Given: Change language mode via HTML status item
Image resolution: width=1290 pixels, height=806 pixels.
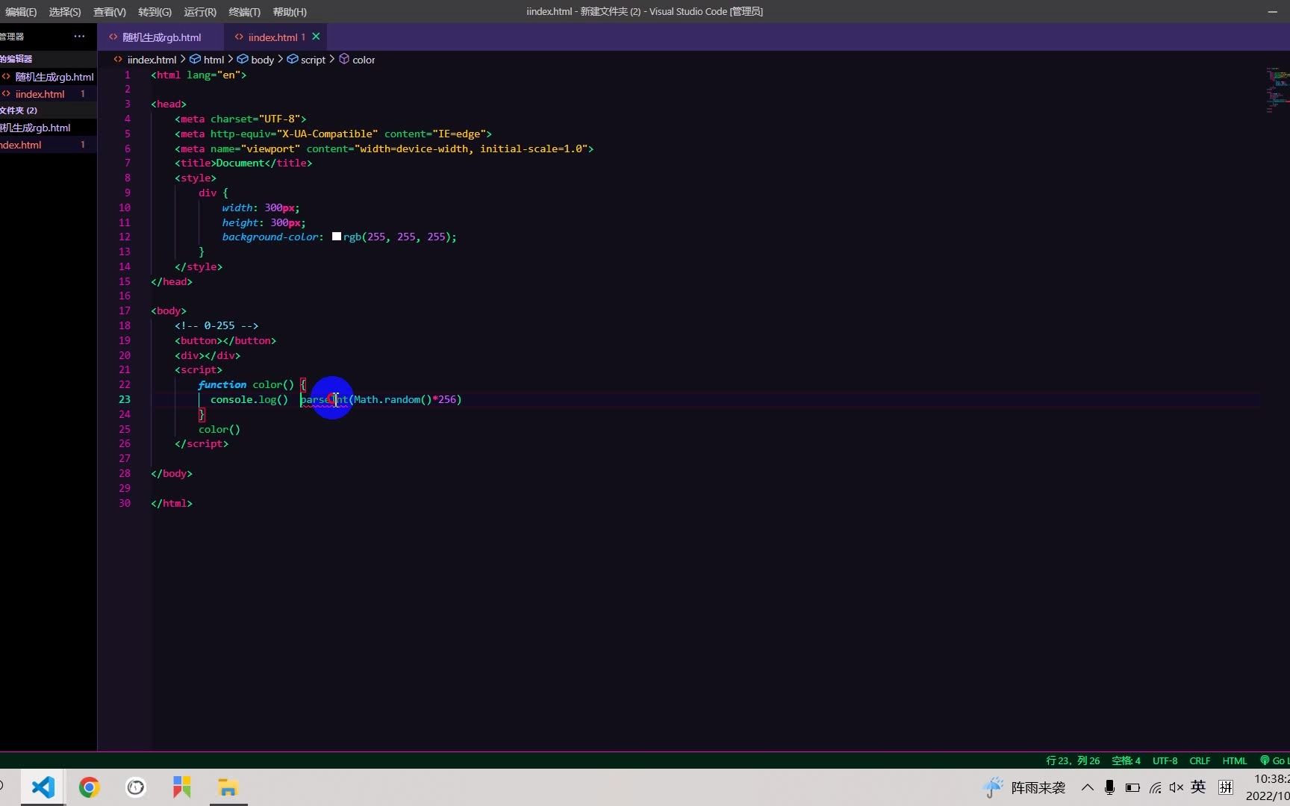Looking at the screenshot, I should point(1234,760).
